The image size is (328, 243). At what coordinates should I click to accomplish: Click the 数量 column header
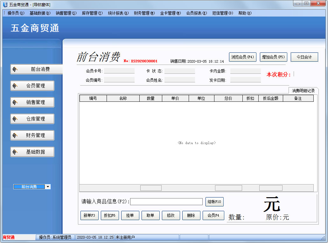pos(150,98)
